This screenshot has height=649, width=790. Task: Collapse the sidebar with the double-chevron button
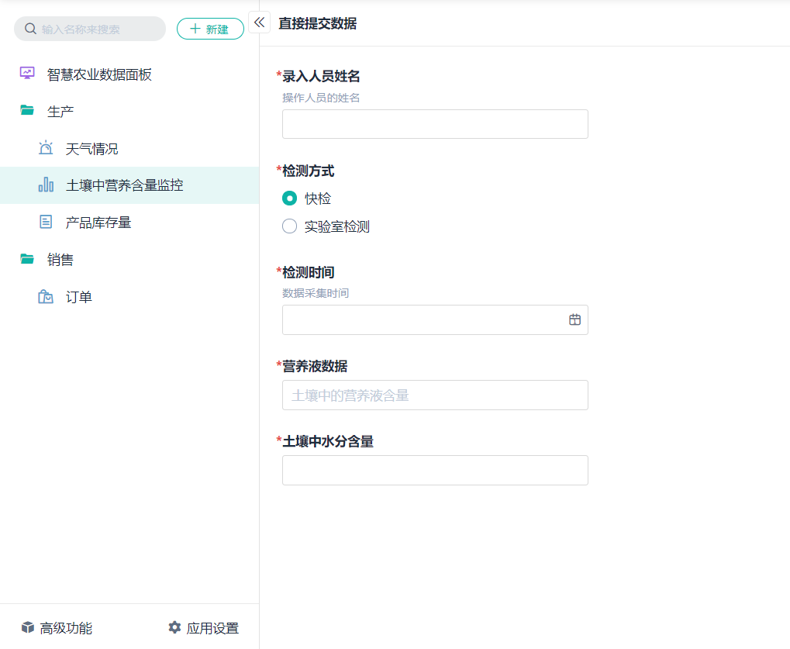coord(259,22)
